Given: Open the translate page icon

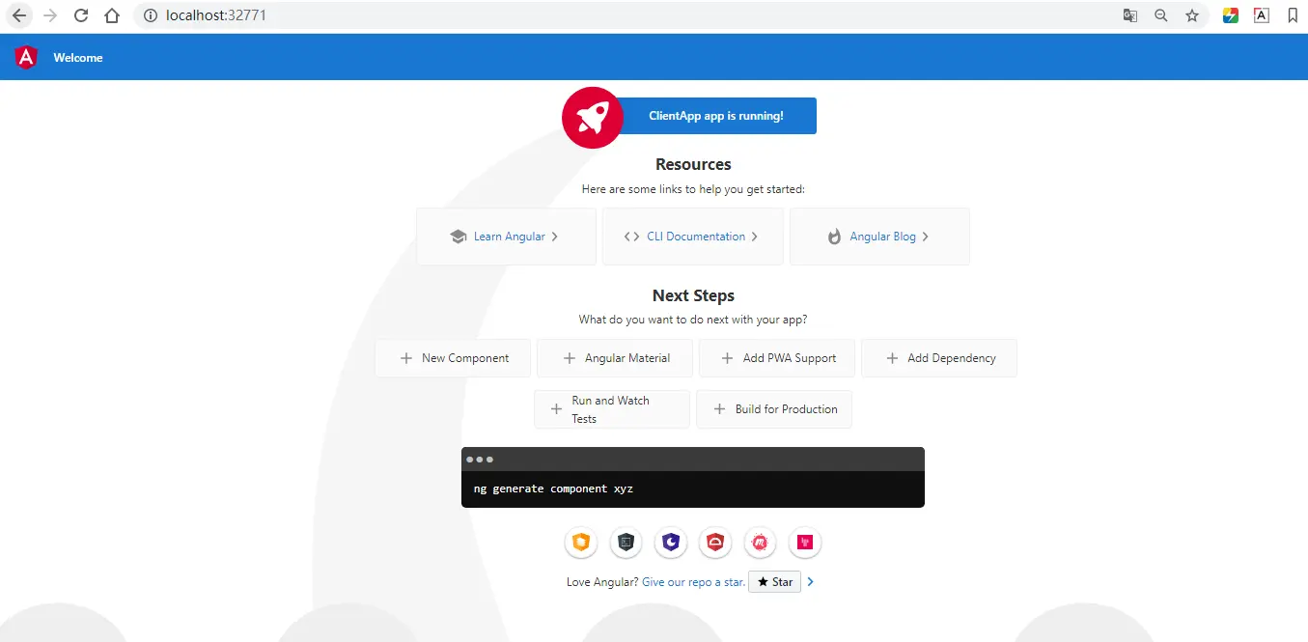Looking at the screenshot, I should 1130,15.
